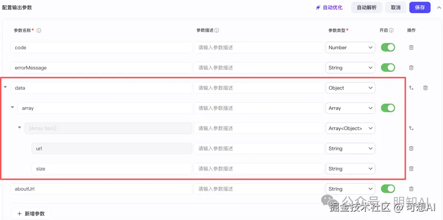This screenshot has height=220, width=443.
Task: Delete the size parameter row
Action: 411,168
